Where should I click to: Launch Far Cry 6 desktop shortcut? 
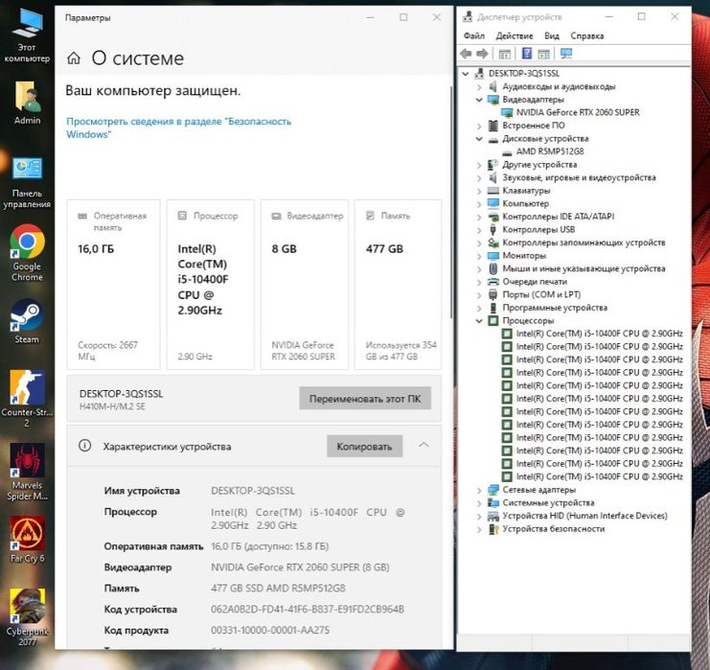27,540
